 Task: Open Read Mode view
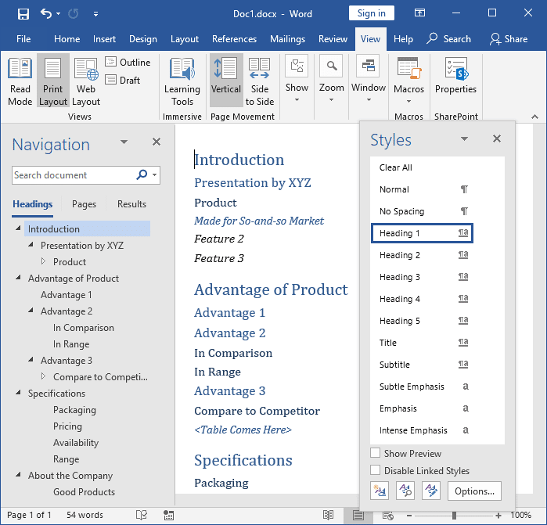click(20, 81)
